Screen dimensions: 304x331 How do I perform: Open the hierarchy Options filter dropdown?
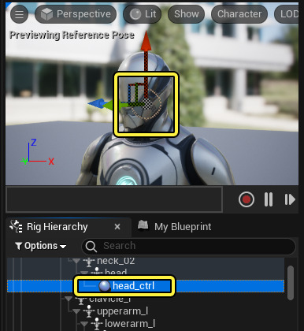[x=41, y=246]
